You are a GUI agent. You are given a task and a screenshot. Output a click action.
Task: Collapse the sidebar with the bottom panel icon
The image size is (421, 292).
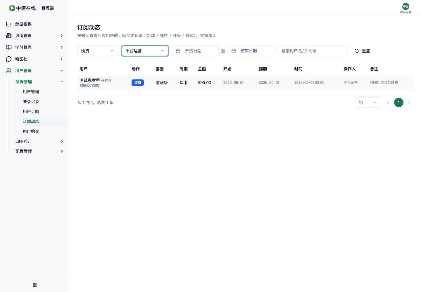point(35,285)
